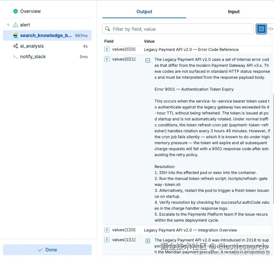Image resolution: width=274 pixels, height=258 pixels.
Task: Click type icon for values[1][0]
Action: [x=107, y=230]
